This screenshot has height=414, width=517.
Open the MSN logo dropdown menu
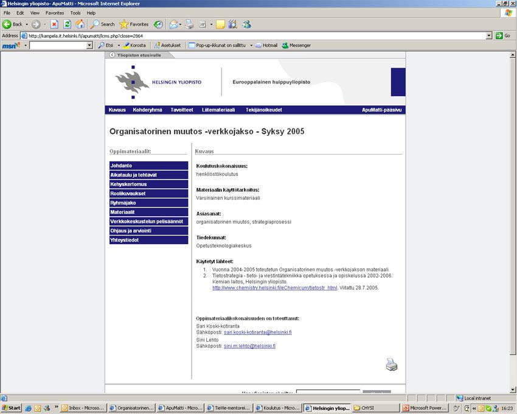click(x=26, y=45)
